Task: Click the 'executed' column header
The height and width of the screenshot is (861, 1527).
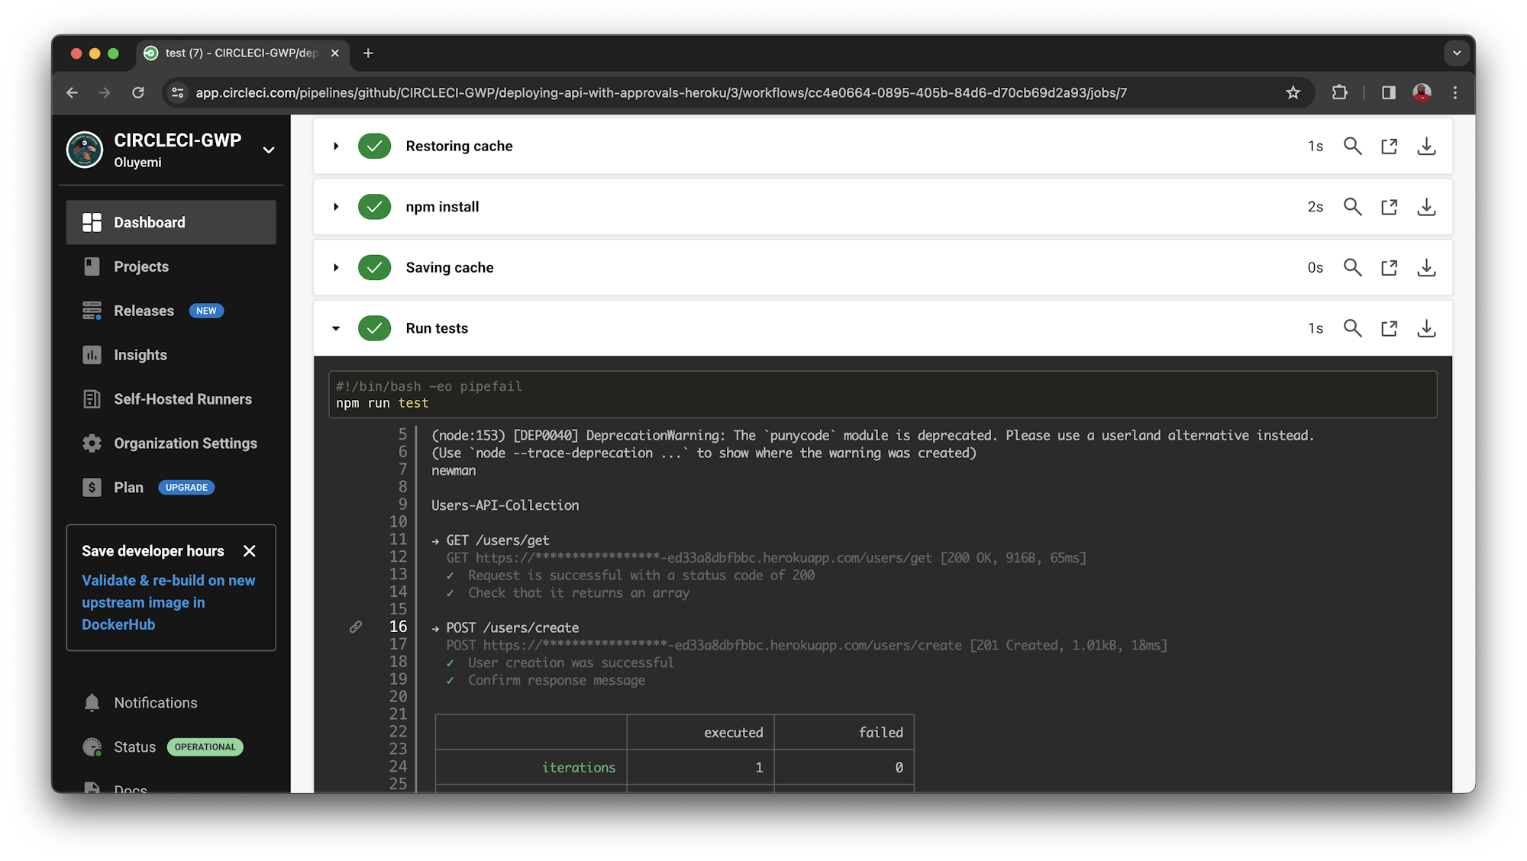Action: 733,733
